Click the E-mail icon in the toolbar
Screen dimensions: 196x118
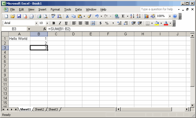click(31, 16)
